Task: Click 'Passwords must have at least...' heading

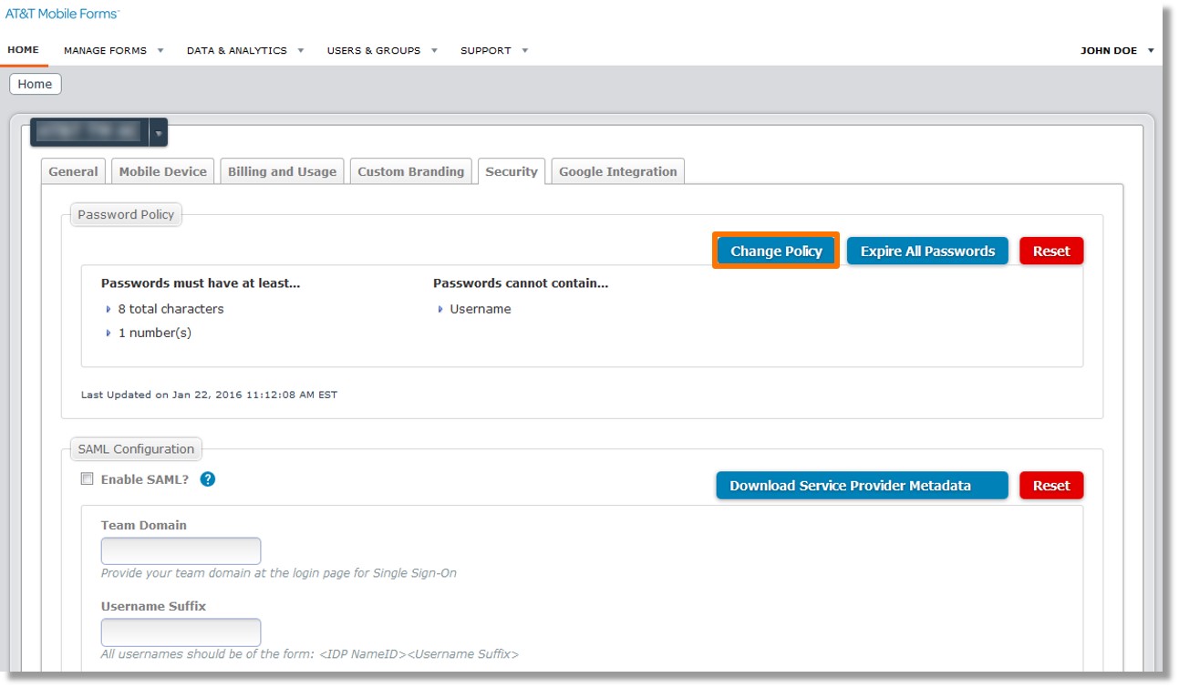Action: click(201, 283)
